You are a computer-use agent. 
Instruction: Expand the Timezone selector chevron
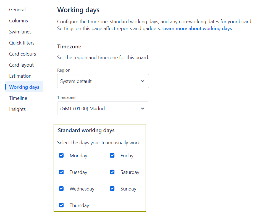143,108
